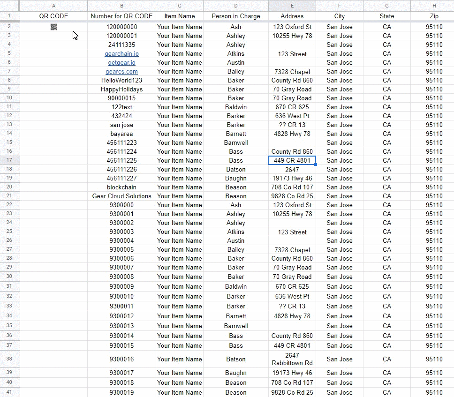
Task: Select cell containing 9300016
Action: click(121, 359)
